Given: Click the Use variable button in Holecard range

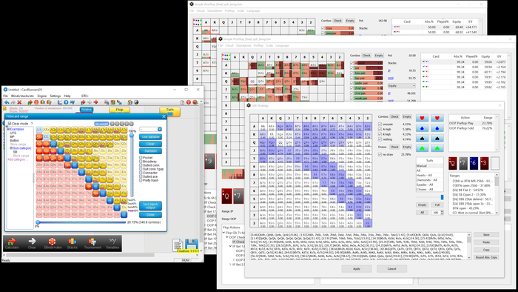Looking at the screenshot, I should pos(150,137).
